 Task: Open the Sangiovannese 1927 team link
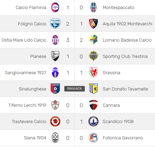tap(26, 73)
